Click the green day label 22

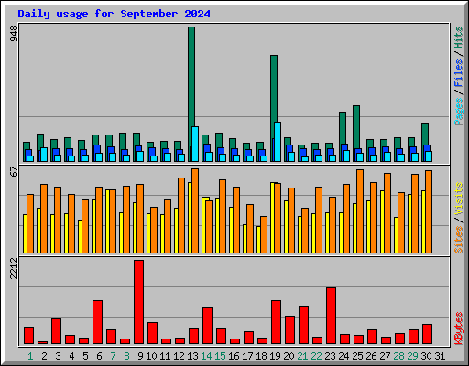click(x=316, y=356)
